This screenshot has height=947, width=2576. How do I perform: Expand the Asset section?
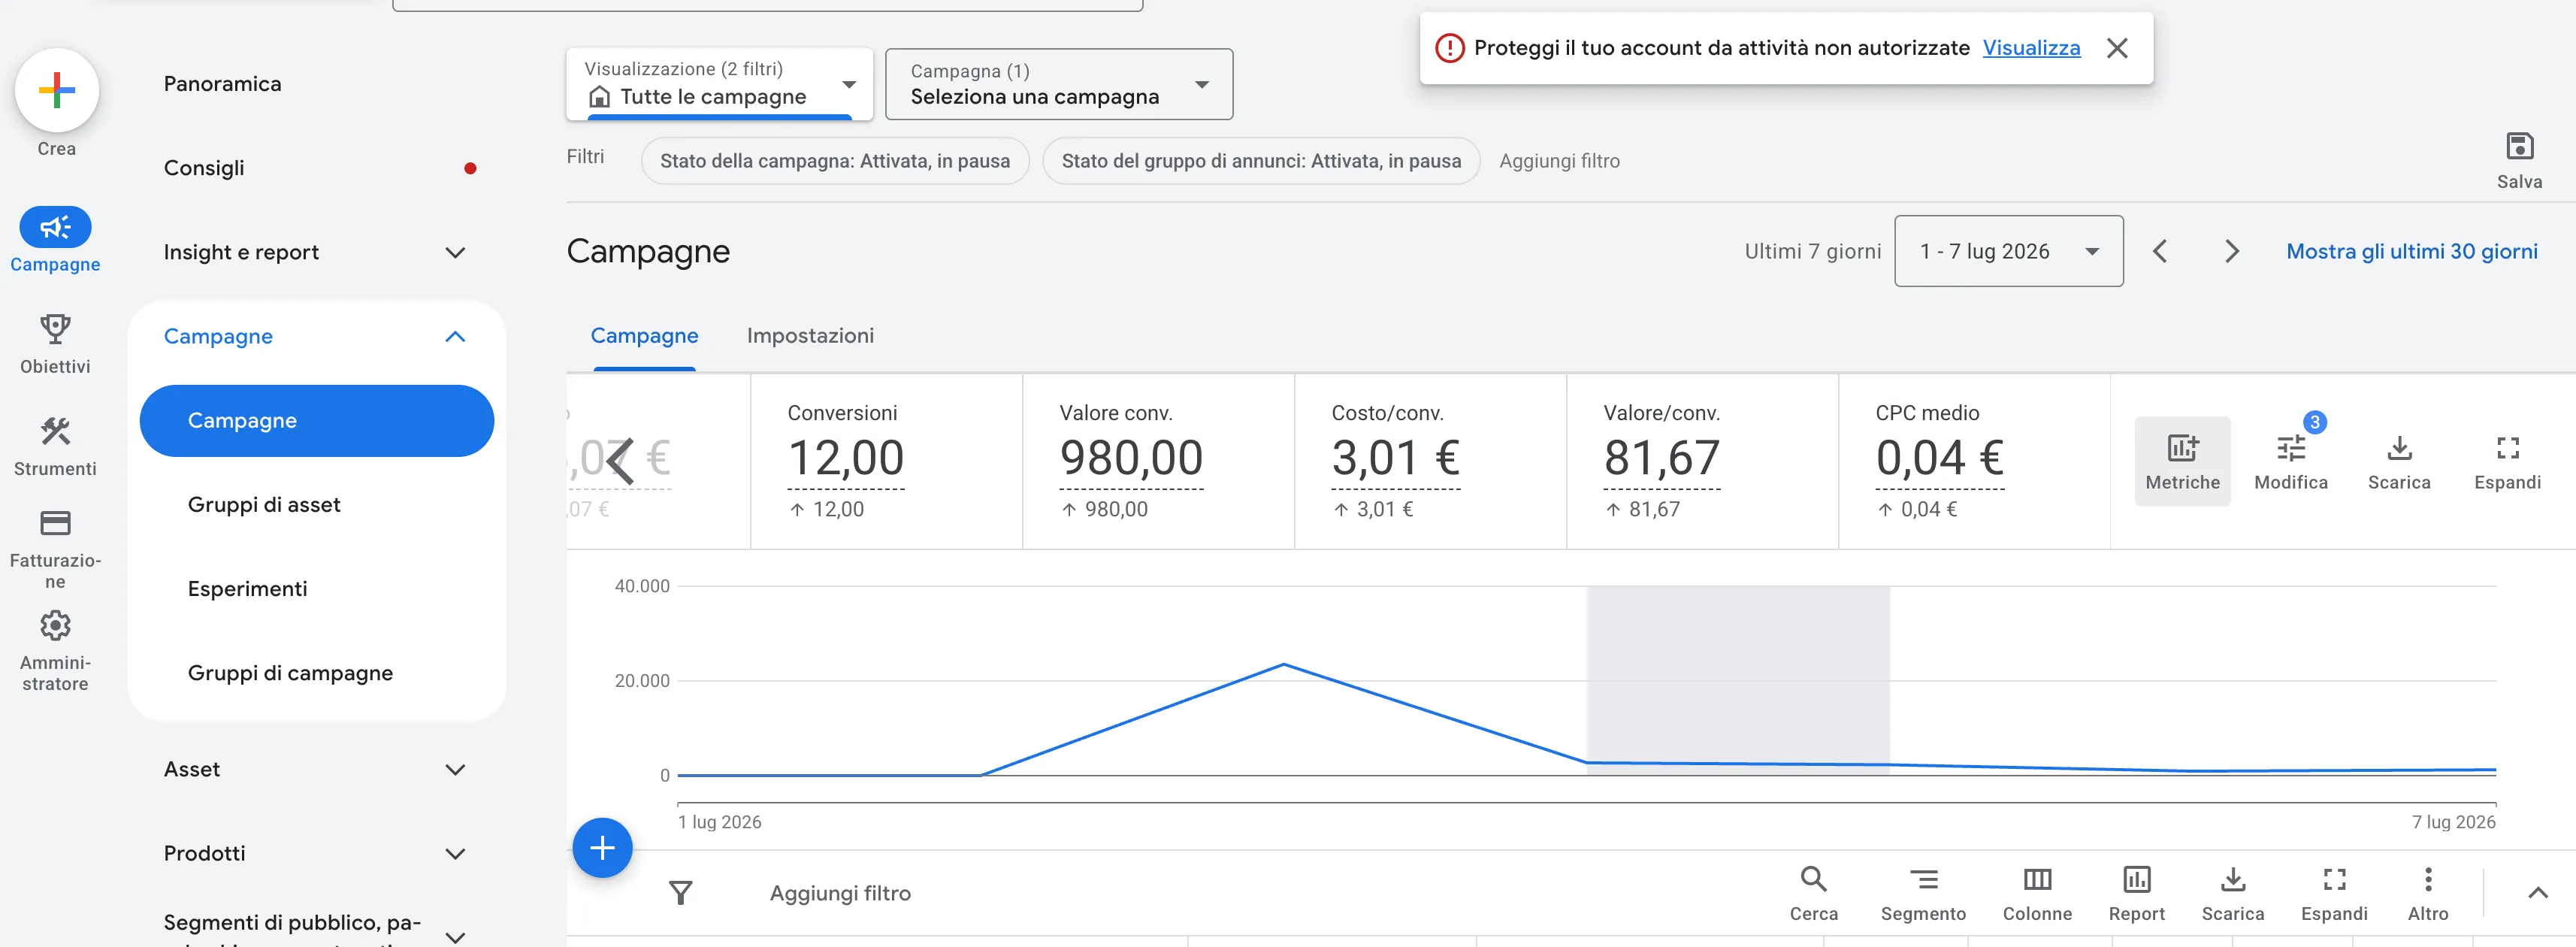click(x=455, y=769)
